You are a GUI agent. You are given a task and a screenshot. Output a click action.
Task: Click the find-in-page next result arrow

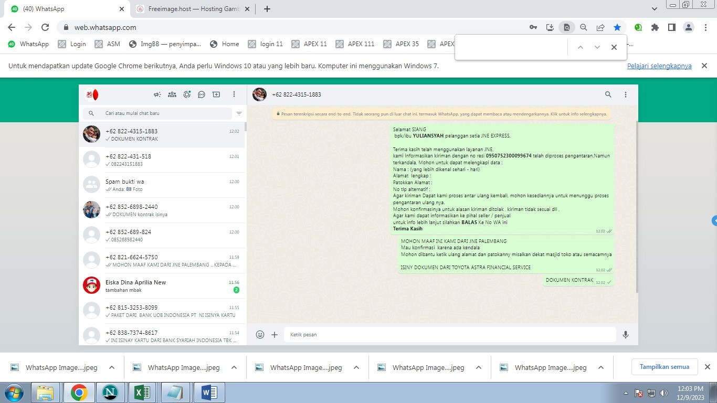pyautogui.click(x=597, y=47)
